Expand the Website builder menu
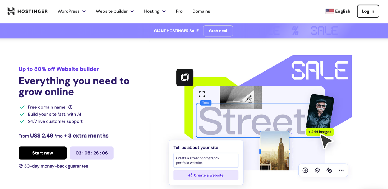This screenshot has width=388, height=189. tap(115, 11)
